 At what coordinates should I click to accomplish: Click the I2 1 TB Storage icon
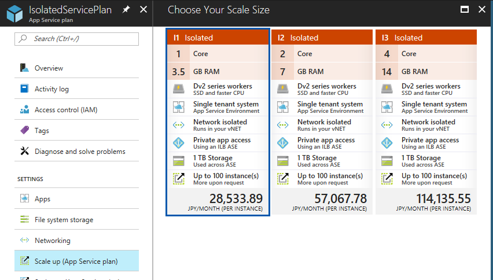point(282,161)
